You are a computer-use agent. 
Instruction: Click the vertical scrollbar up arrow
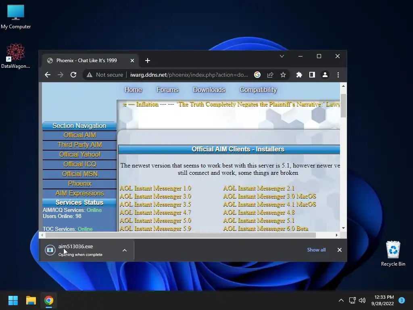pos(344,86)
